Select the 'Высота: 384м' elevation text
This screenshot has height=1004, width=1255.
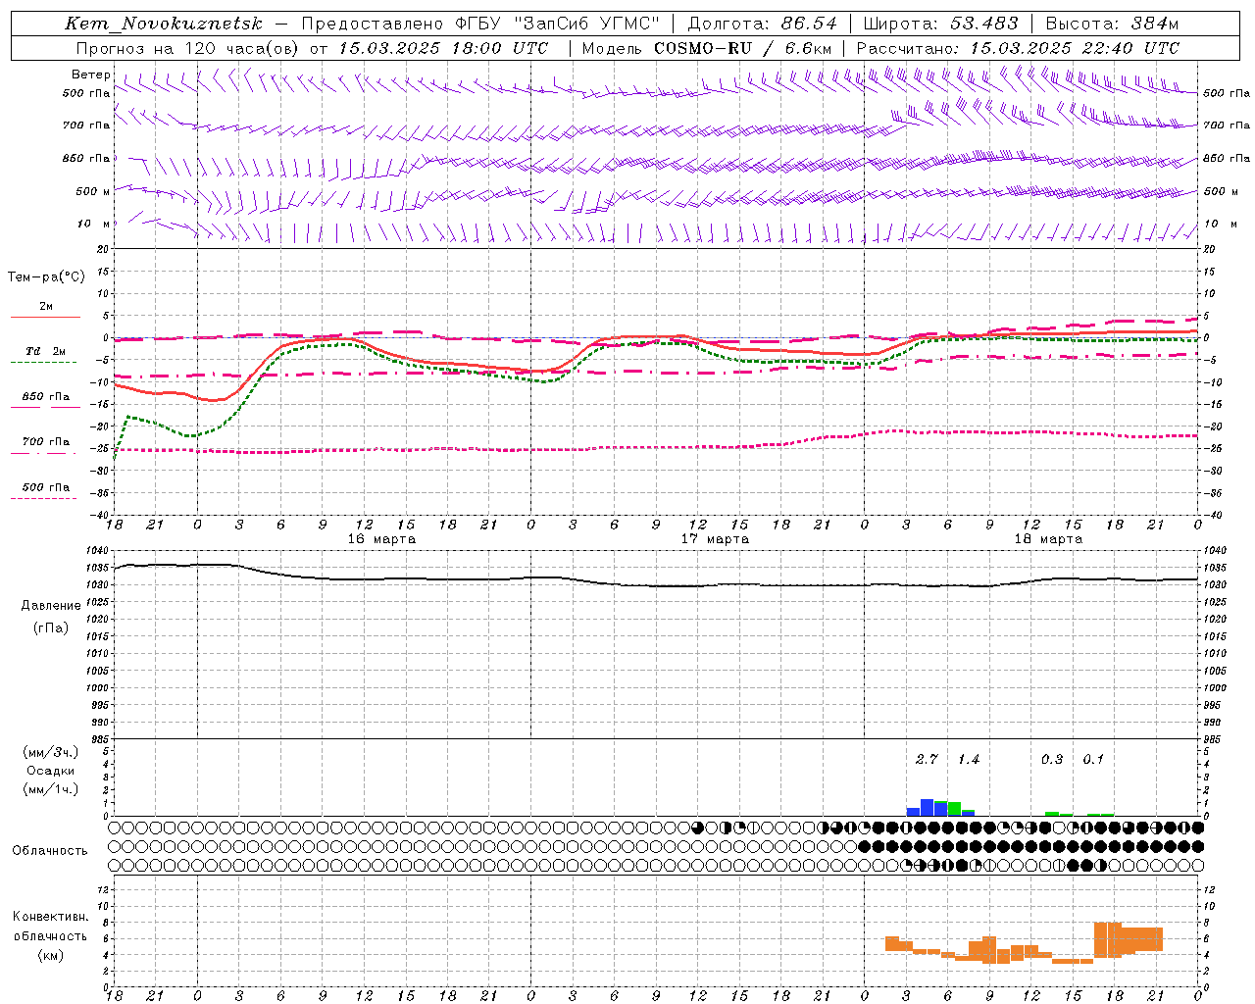point(1112,24)
